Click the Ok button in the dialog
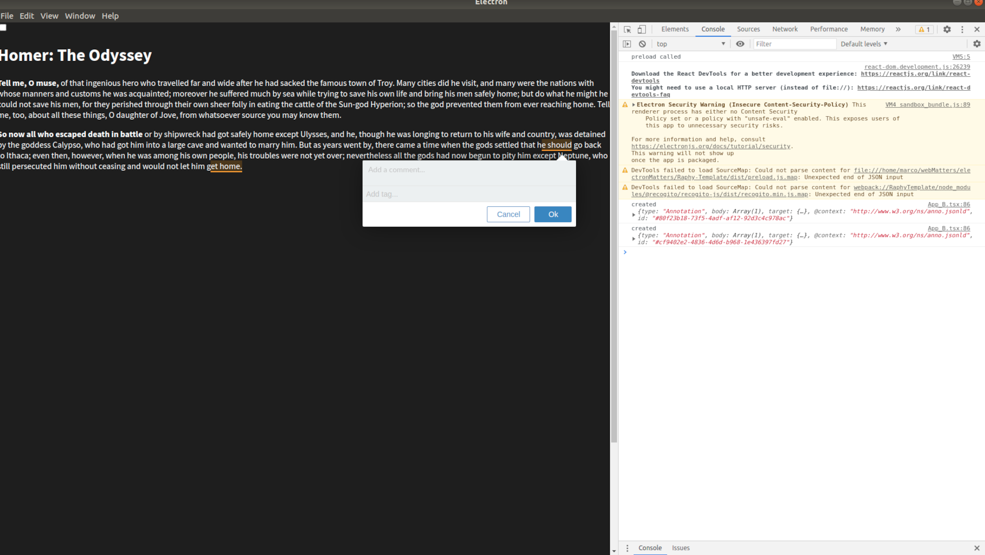The image size is (985, 555). 553,214
